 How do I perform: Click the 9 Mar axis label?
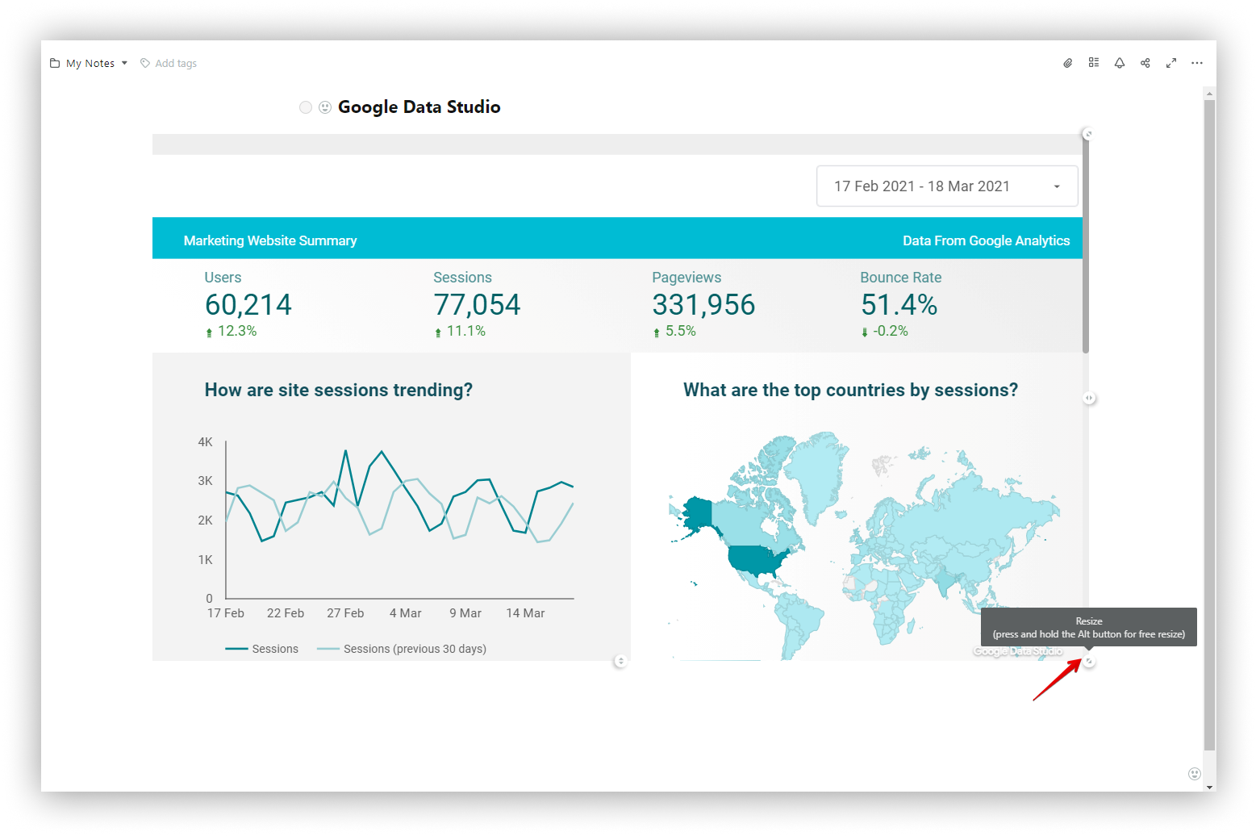[x=465, y=613]
